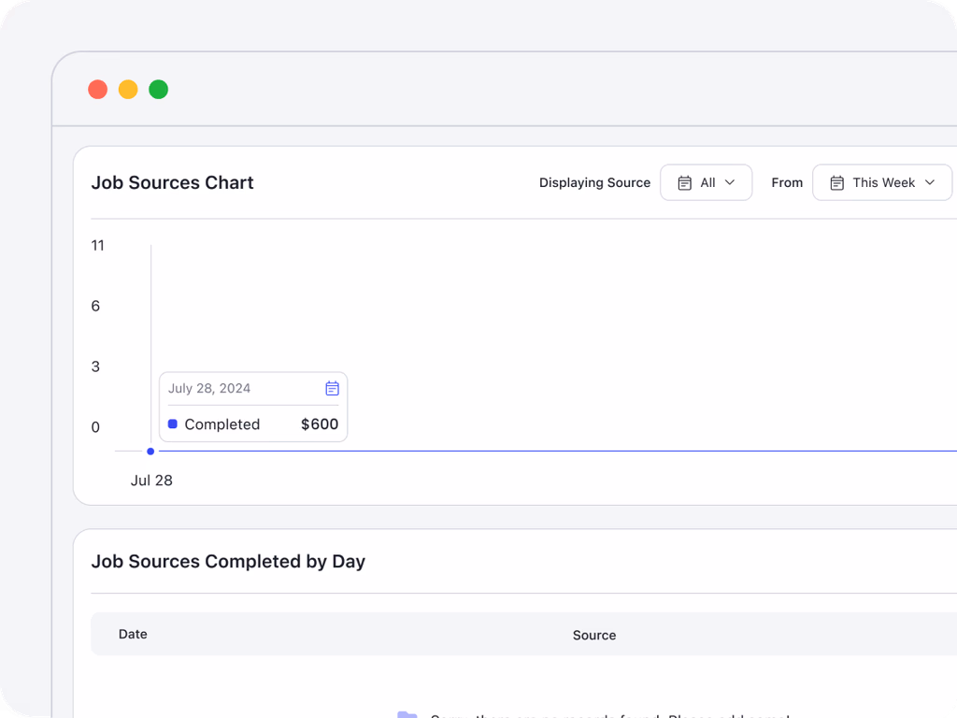Viewport: 957px width, 718px height.
Task: Click the Completed label in the tooltip
Action: click(x=222, y=424)
